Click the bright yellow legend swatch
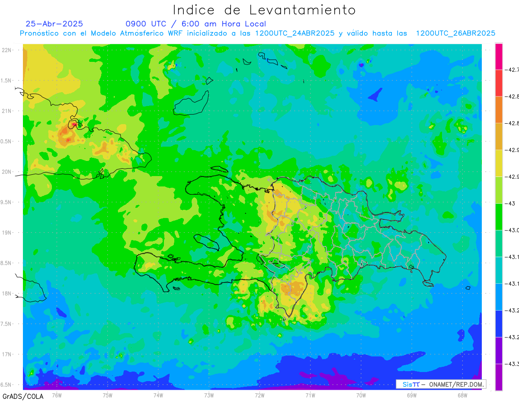 [499, 163]
